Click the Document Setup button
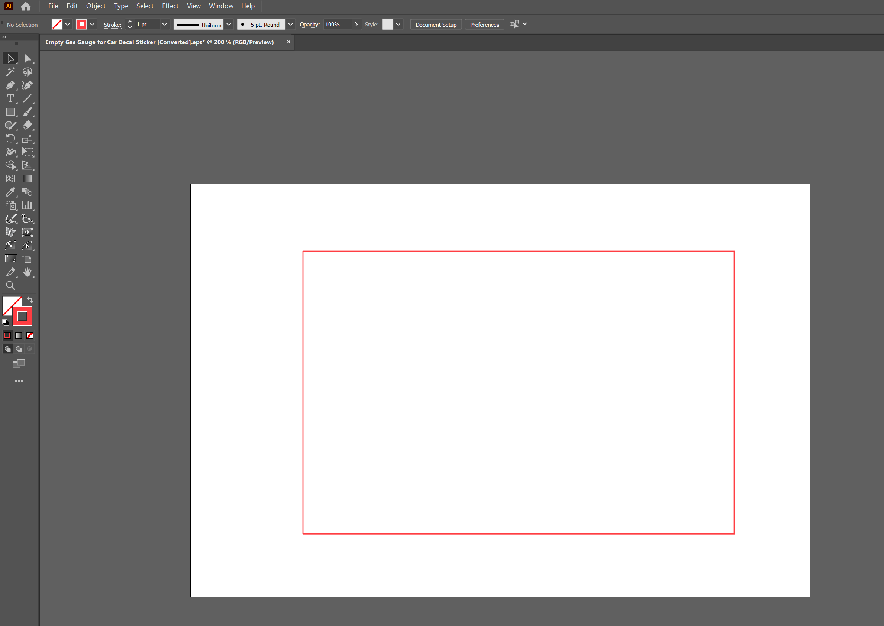 click(436, 24)
